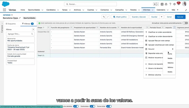Edit report name with pencil icon
Screen dimensions: 189x108
(x=20, y=18)
